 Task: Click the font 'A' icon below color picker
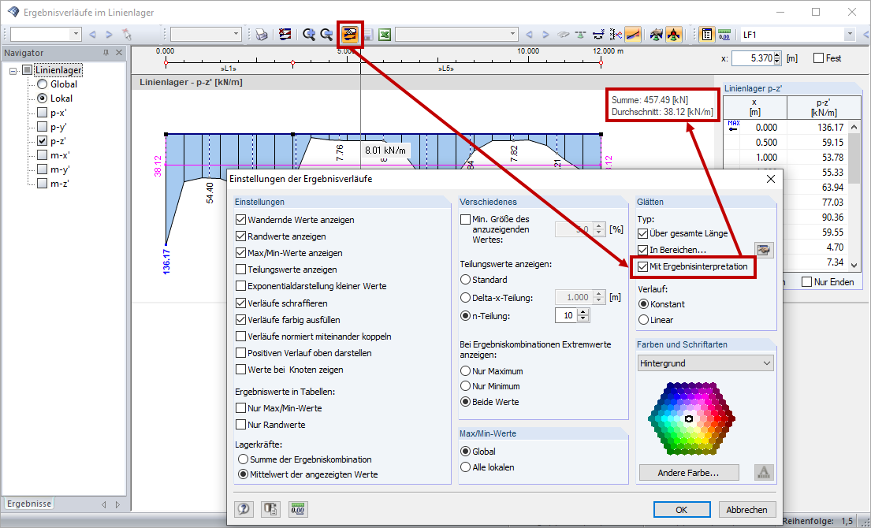[x=764, y=473]
